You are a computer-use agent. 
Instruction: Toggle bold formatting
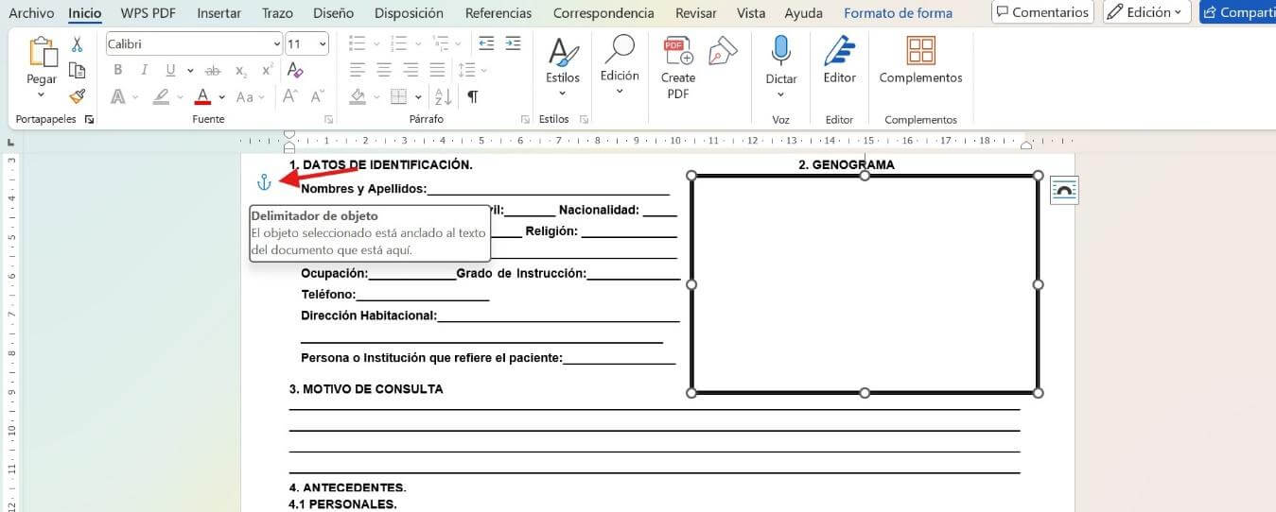(x=118, y=70)
